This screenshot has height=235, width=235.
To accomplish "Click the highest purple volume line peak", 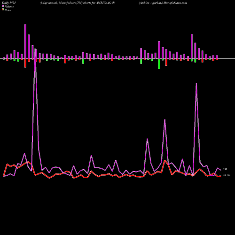I will [x=35, y=50].
